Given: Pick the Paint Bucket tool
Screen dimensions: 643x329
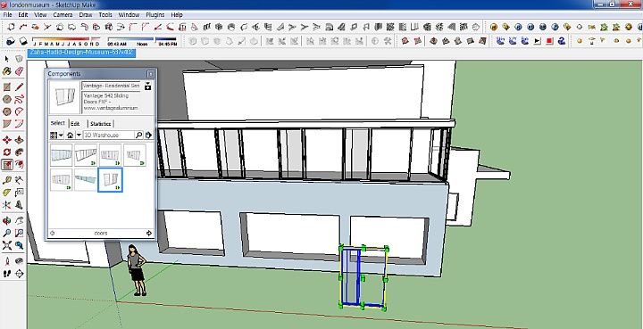Looking at the screenshot, I should (7, 71).
